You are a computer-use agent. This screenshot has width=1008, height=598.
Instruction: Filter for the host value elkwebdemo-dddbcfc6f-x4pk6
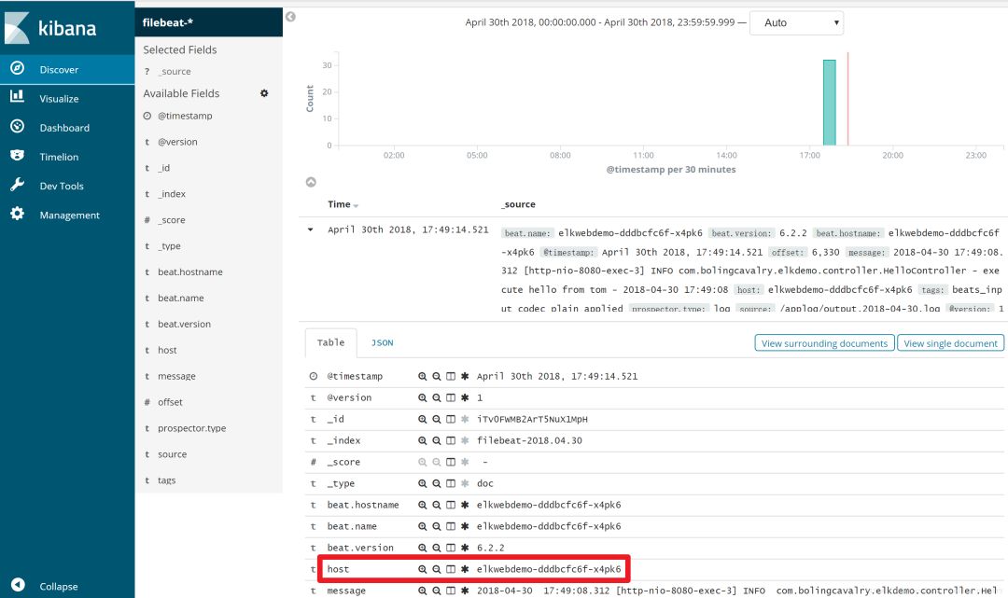(x=422, y=568)
